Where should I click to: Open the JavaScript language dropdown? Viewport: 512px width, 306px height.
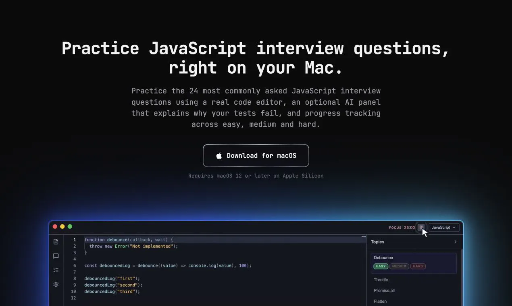point(444,227)
